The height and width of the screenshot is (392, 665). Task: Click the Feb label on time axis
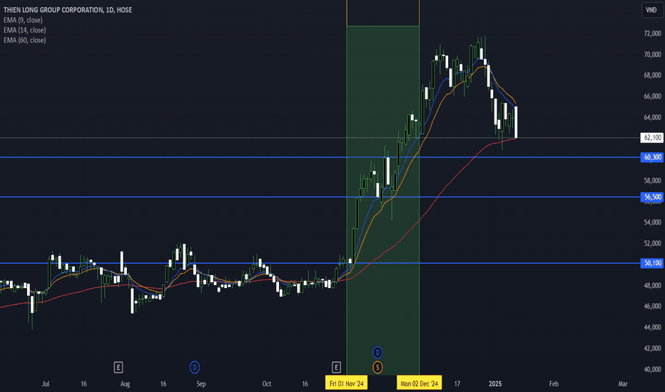[554, 383]
